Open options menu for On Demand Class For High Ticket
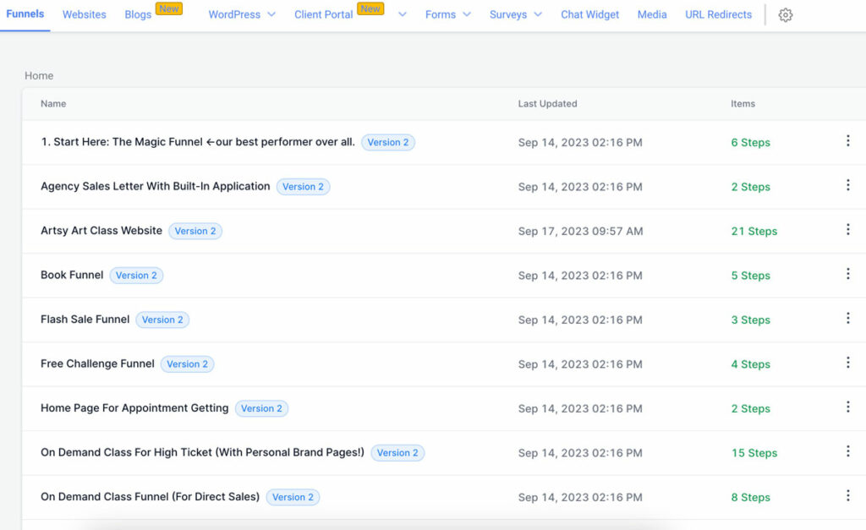Image resolution: width=866 pixels, height=530 pixels. (847, 451)
